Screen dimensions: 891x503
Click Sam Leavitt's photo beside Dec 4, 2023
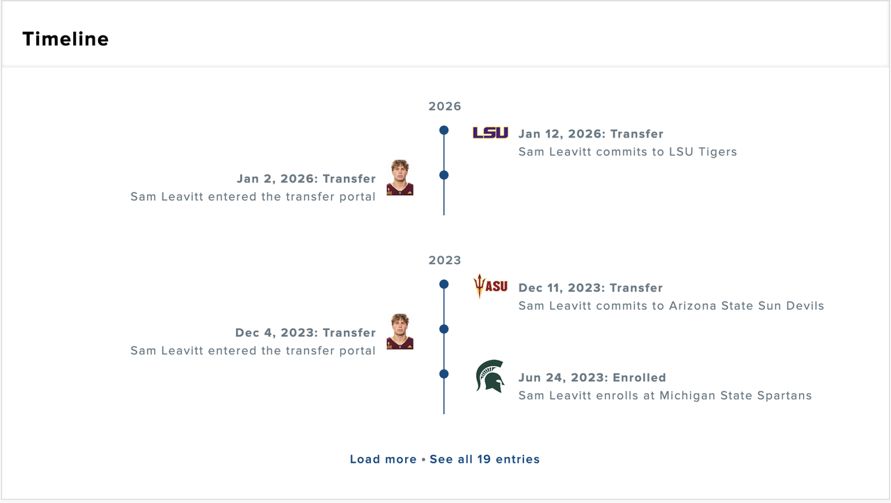coord(400,331)
